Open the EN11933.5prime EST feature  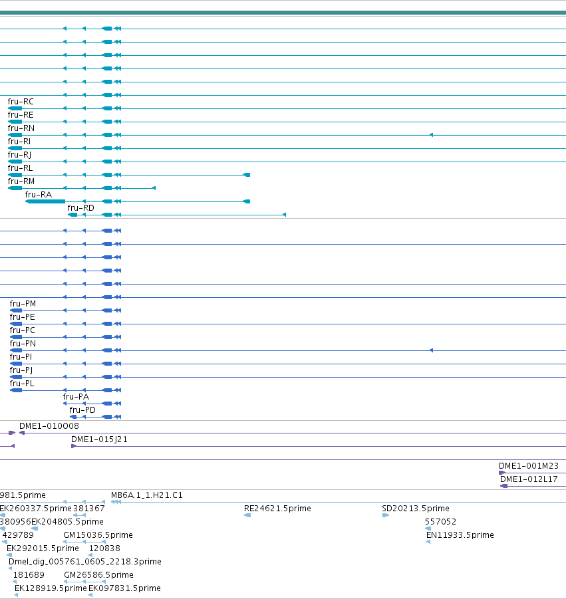[460, 535]
